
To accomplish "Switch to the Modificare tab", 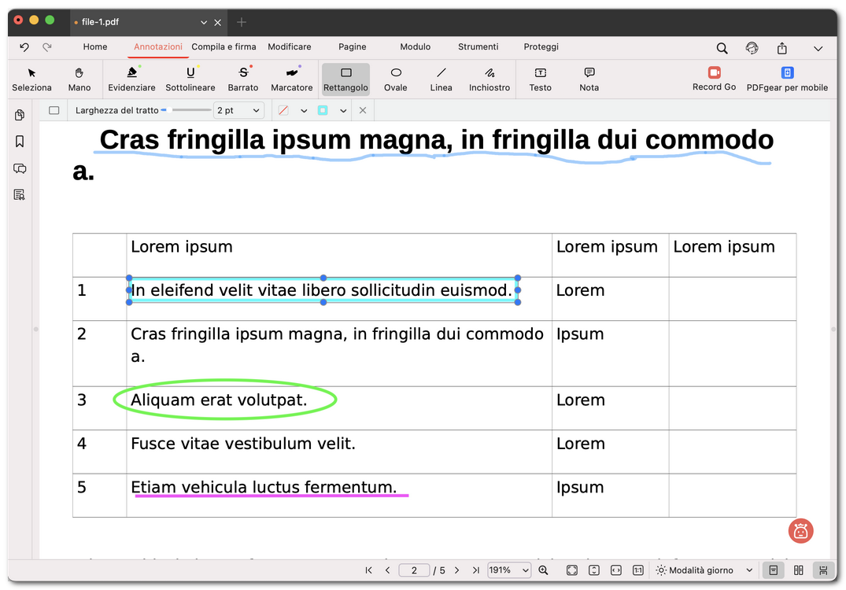I will (290, 46).
